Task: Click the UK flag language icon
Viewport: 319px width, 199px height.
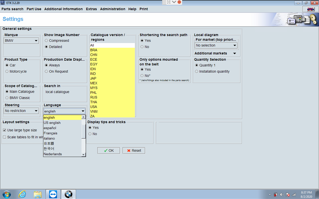Action: (x=311, y=9)
